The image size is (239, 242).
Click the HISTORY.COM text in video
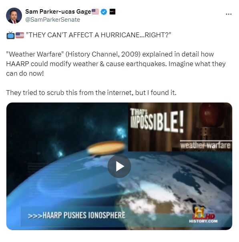(x=203, y=221)
